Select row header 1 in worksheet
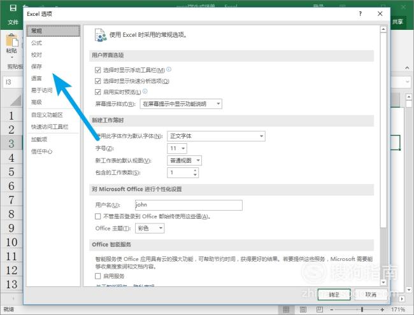414x315 pixels. (x=11, y=116)
